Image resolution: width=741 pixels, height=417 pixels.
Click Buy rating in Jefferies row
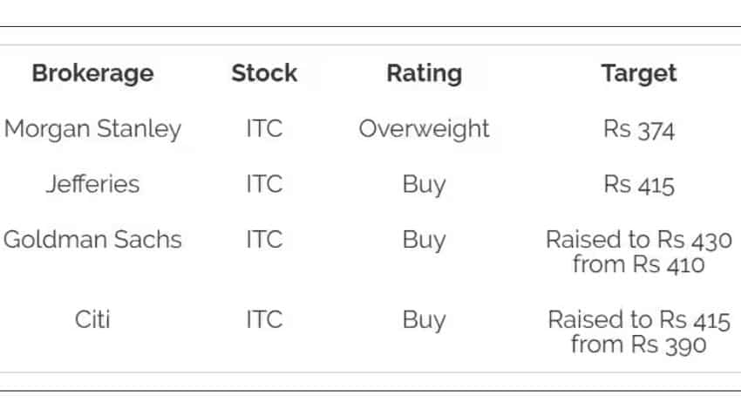click(x=424, y=184)
